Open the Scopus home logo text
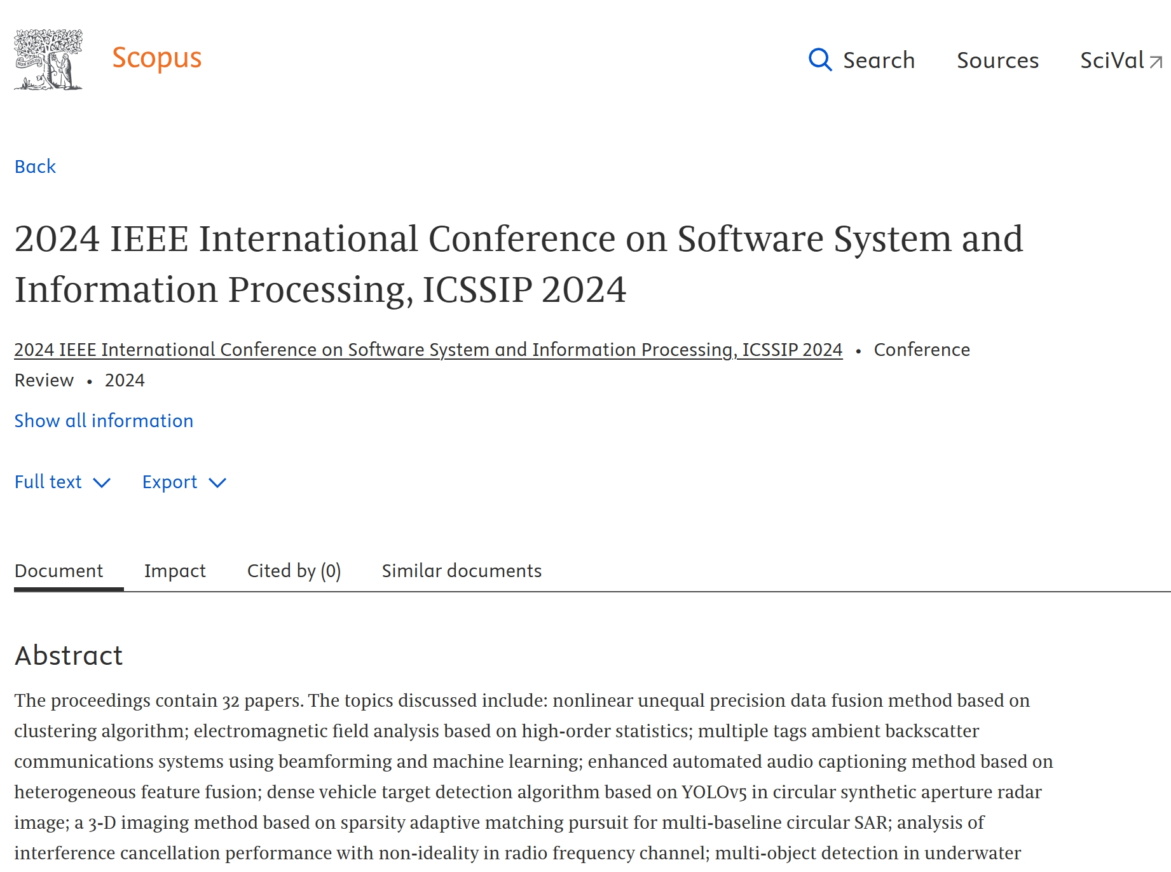1171x872 pixels. (156, 58)
